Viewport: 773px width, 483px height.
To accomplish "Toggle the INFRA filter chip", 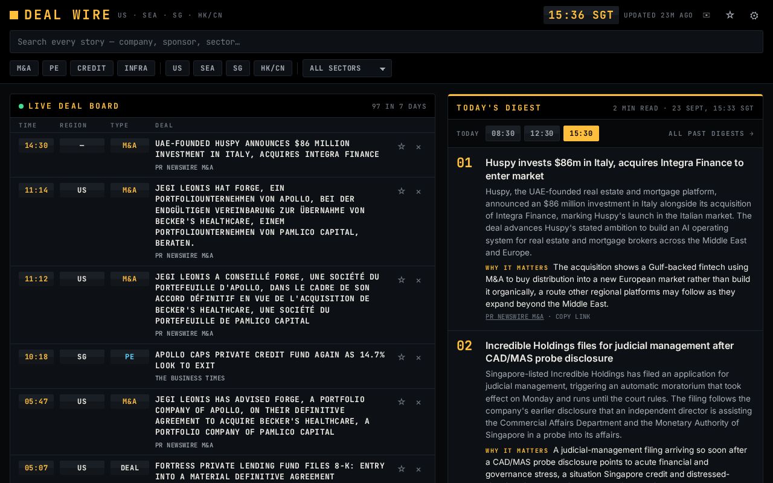I will tap(136, 68).
